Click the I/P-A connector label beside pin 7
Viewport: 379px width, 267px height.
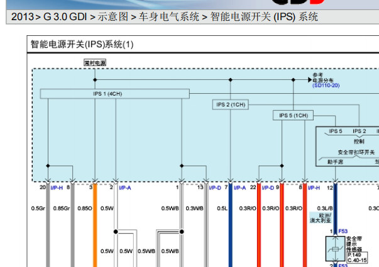[x=239, y=188]
